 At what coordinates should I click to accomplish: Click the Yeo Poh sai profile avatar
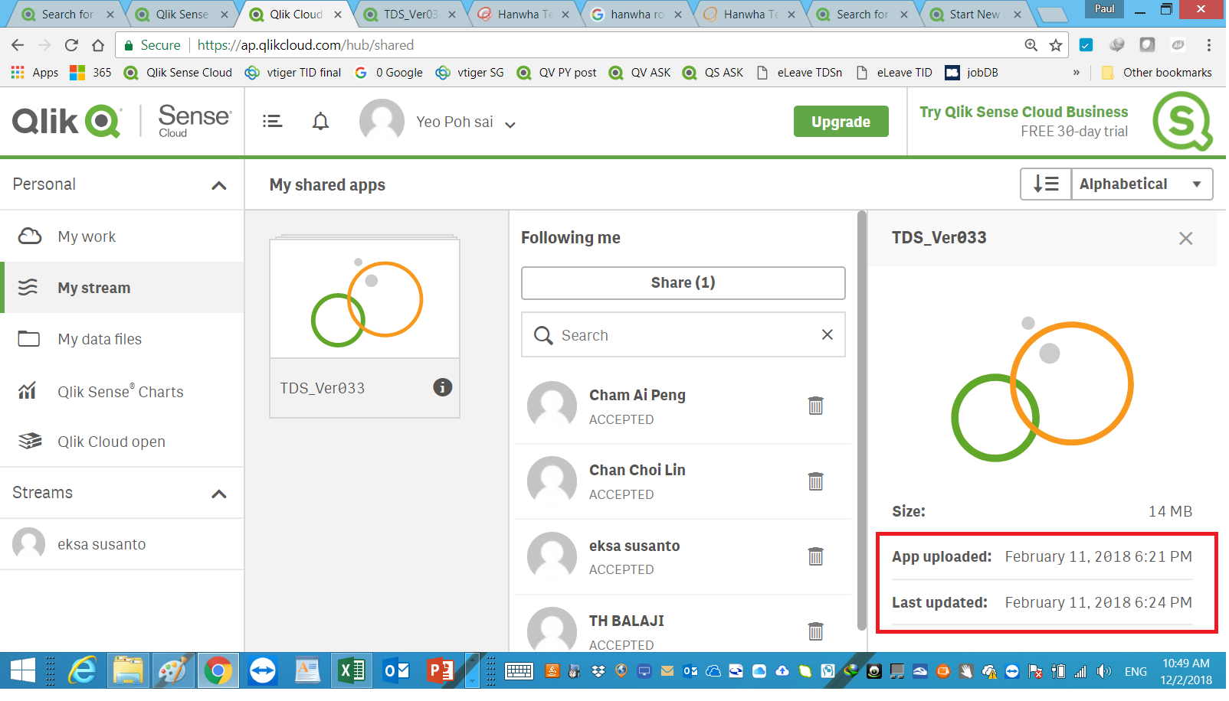click(382, 122)
